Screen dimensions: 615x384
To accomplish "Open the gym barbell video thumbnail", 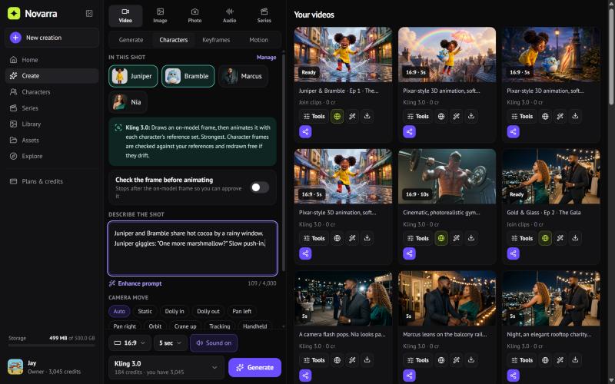I will [447, 177].
